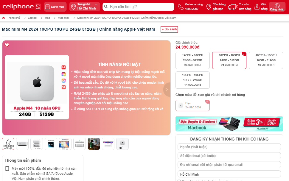This screenshot has width=289, height=181.
Task: Click the Họ tên input field
Action: tap(229, 147)
